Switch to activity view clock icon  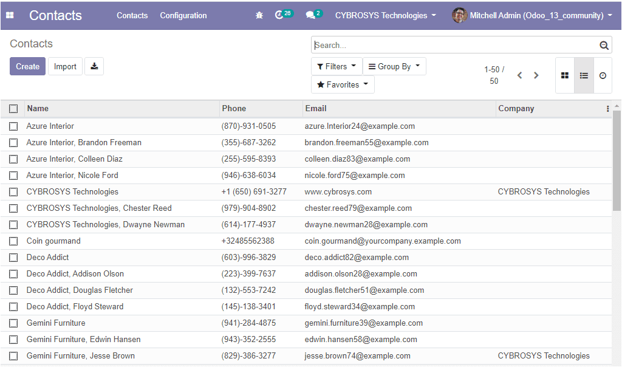(603, 75)
